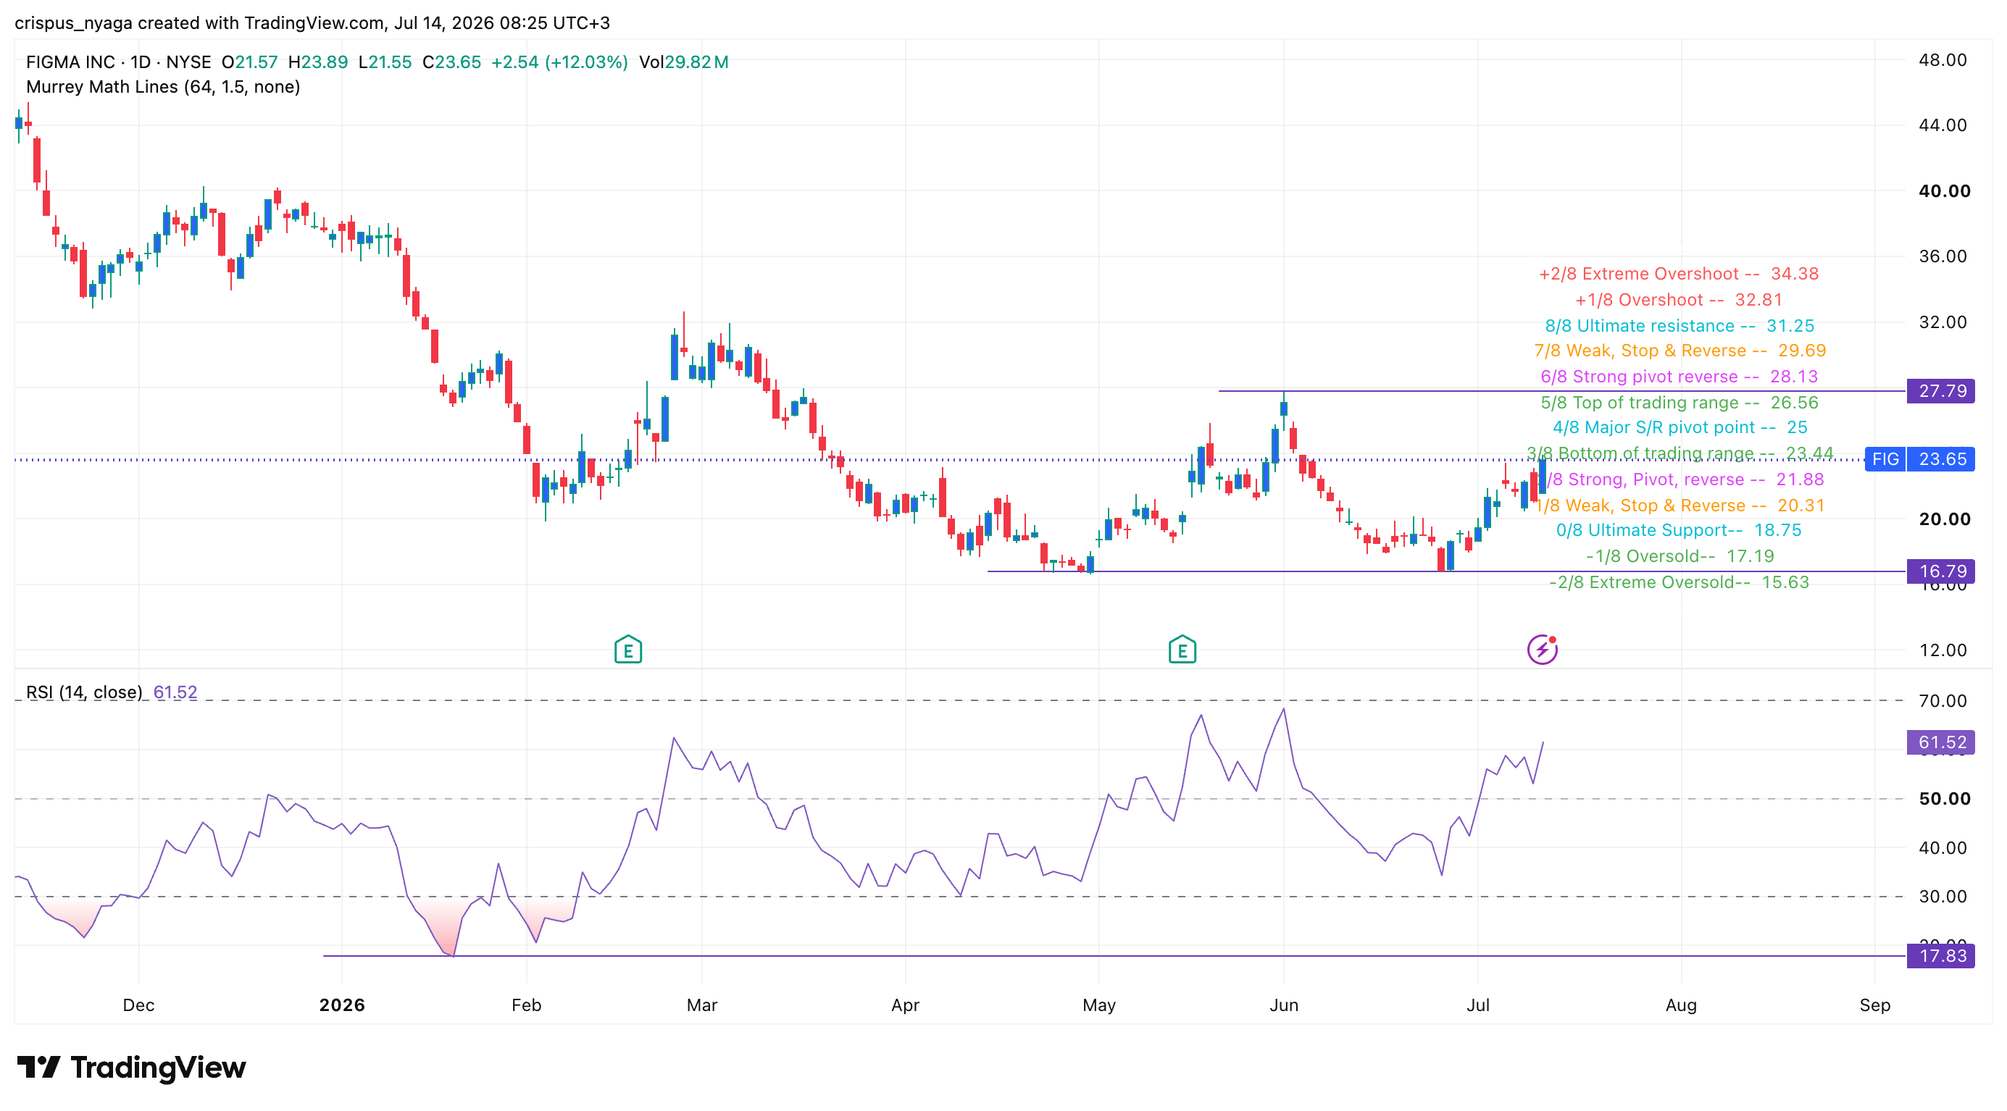Click the 48.00 price axis label

[x=1943, y=60]
